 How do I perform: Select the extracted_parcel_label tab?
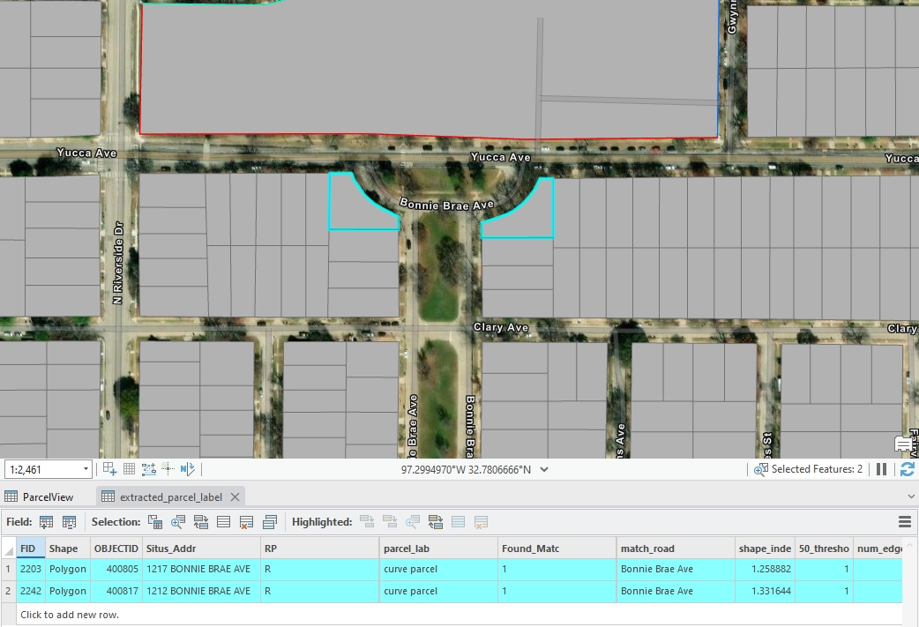tap(171, 496)
